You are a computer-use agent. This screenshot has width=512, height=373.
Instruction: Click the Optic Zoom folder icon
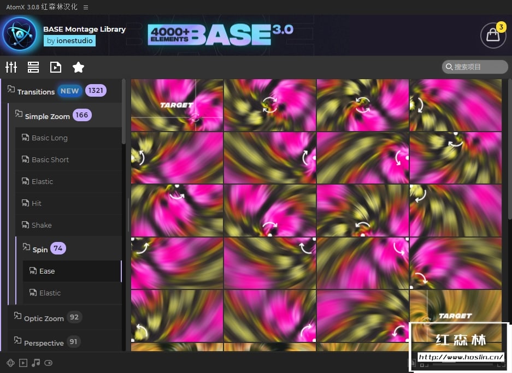17,316
